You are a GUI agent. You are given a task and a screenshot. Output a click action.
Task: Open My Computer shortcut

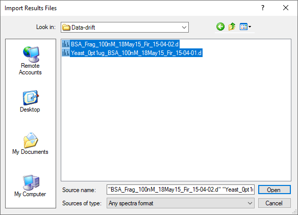point(31,186)
